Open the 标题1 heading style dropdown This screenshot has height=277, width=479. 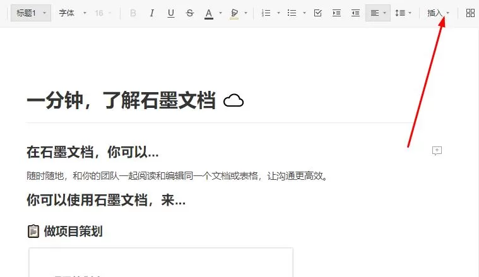click(x=31, y=13)
